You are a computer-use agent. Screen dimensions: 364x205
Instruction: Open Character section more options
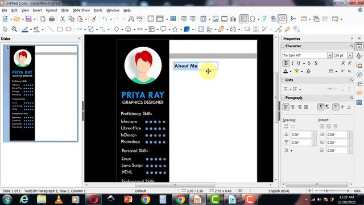(x=351, y=46)
